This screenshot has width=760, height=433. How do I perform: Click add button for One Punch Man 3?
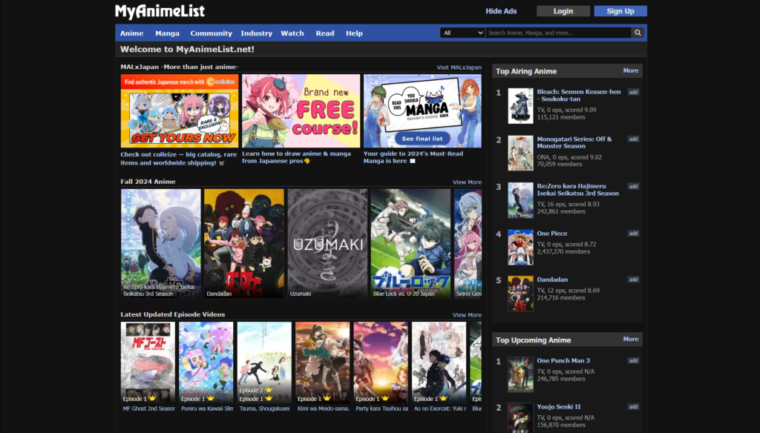[x=633, y=361]
